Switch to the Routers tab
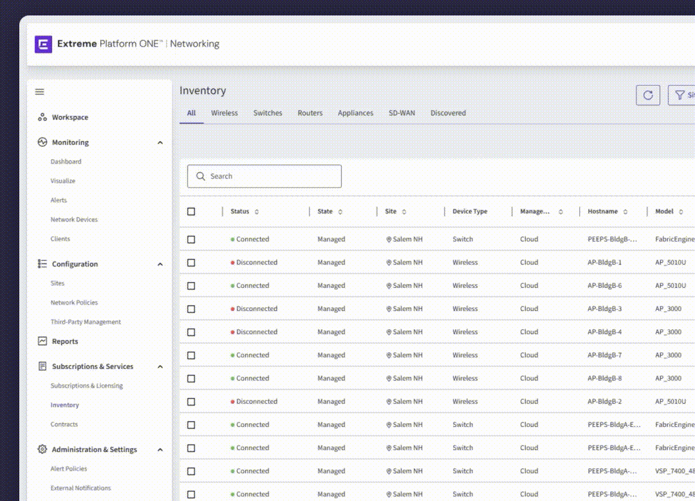Screen dimensions: 695x501 click(310, 113)
